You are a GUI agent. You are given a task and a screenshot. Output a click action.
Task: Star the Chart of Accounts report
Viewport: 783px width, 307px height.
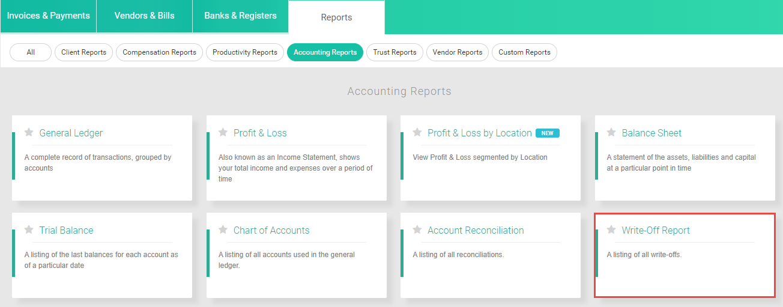(223, 229)
